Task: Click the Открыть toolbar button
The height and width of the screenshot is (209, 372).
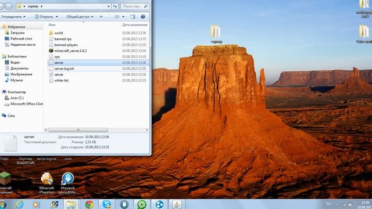Action: tap(44, 17)
